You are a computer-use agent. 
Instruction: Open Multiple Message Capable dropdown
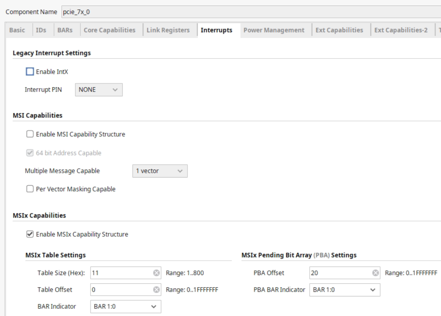(160, 171)
